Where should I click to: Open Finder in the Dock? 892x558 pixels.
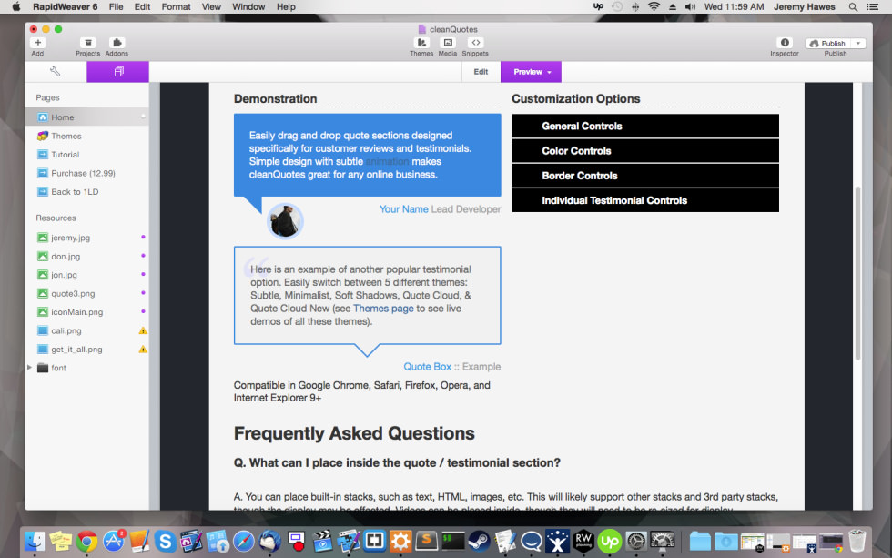click(x=35, y=541)
